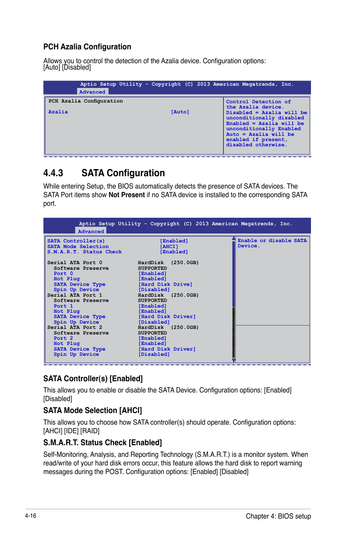Toggle Spin Up Device value under Serial ATA Port 2

[x=154, y=354]
